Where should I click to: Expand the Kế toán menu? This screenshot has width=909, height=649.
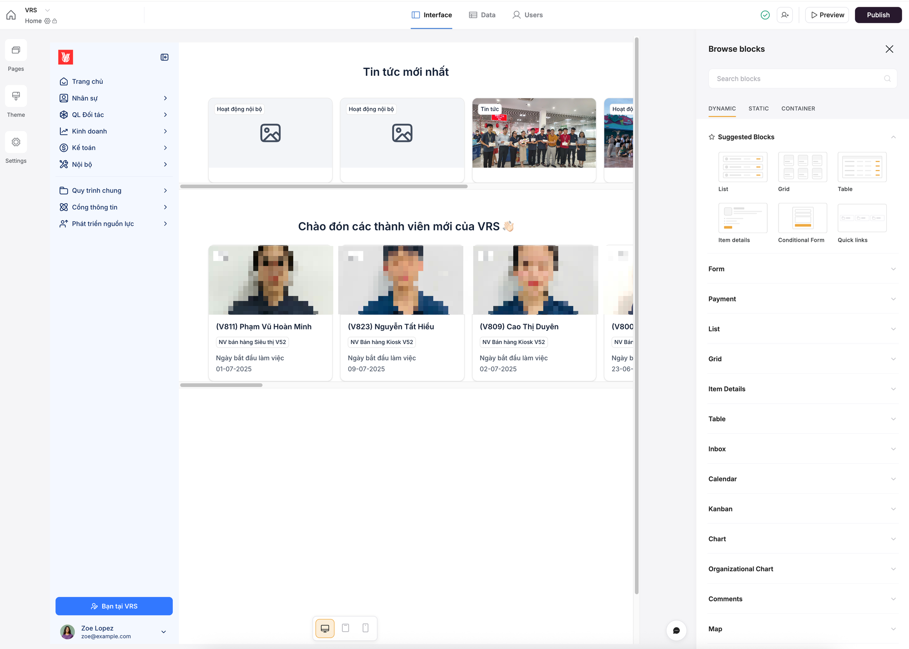pyautogui.click(x=114, y=148)
